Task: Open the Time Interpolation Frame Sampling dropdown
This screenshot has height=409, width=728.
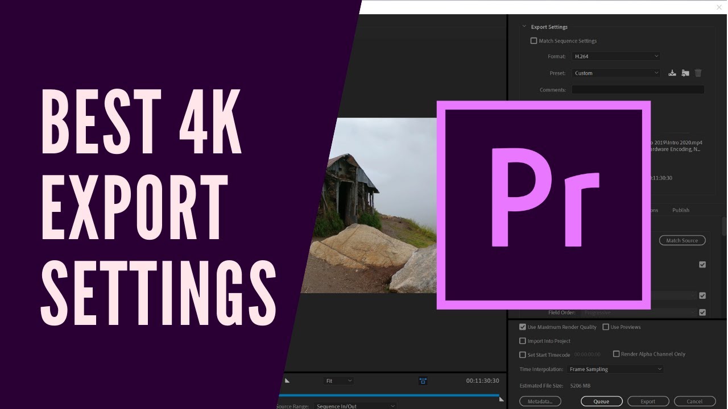Action: 615,369
